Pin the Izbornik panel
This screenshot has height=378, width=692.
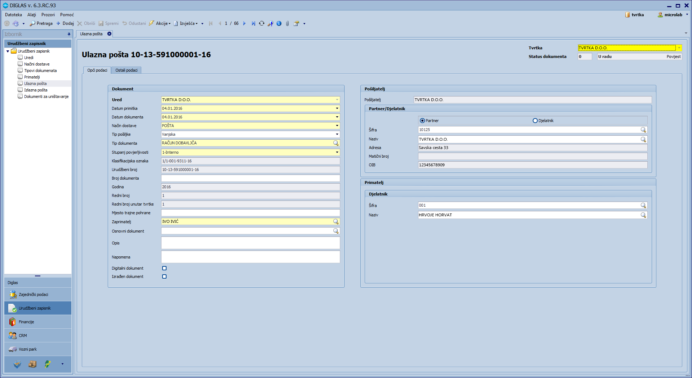69,34
